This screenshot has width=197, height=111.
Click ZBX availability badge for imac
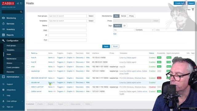[159, 67]
